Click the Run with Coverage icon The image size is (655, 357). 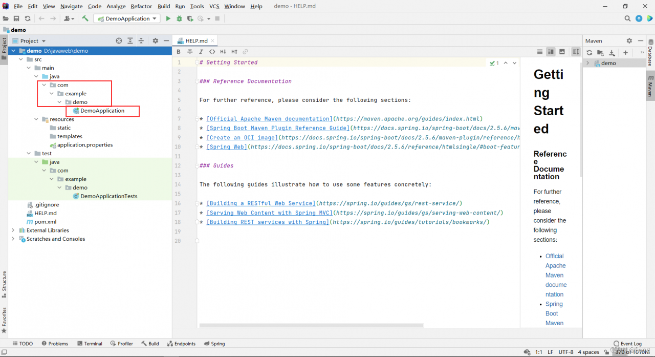tap(190, 18)
